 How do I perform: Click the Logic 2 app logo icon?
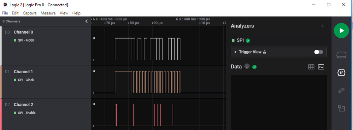point(5,5)
